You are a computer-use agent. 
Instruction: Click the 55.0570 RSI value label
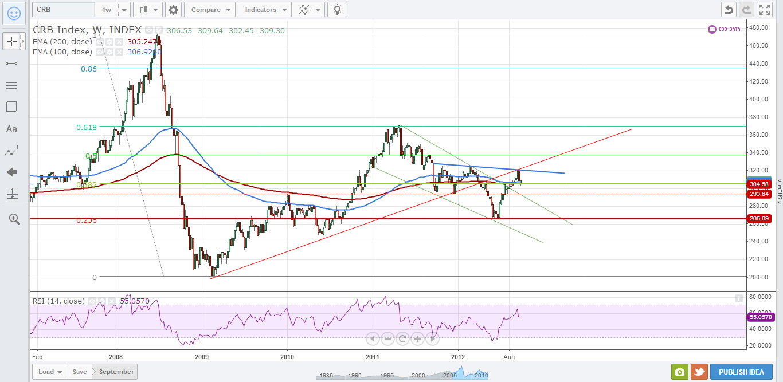[x=761, y=317]
